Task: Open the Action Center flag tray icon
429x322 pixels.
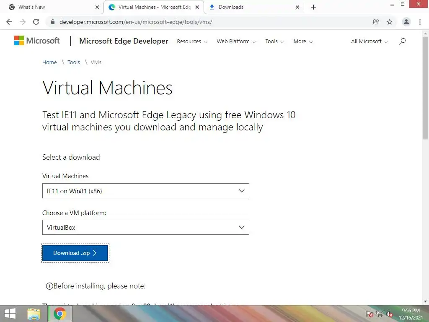Action: pyautogui.click(x=370, y=314)
